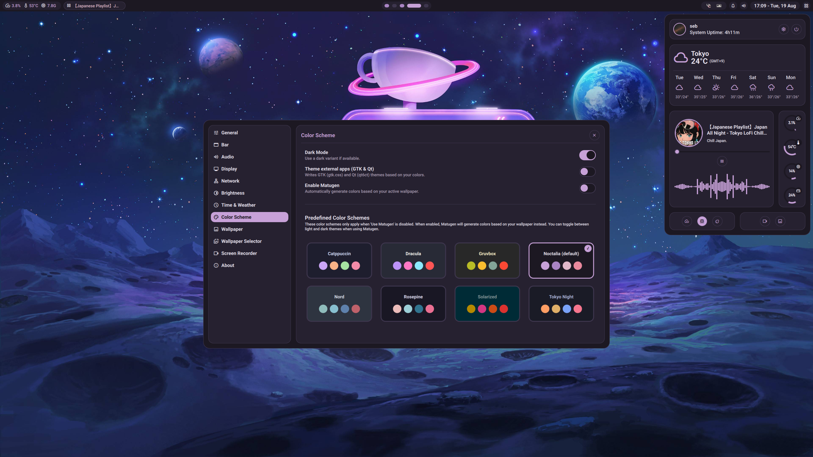813x457 pixels.
Task: Toggle Enable Matugen switch on
Action: pyautogui.click(x=587, y=188)
